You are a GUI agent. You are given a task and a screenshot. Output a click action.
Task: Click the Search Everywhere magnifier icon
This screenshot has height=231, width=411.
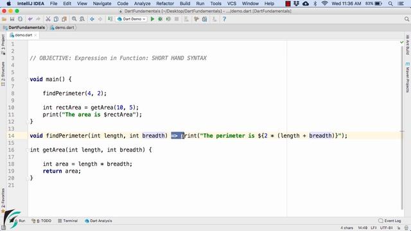(x=407, y=19)
